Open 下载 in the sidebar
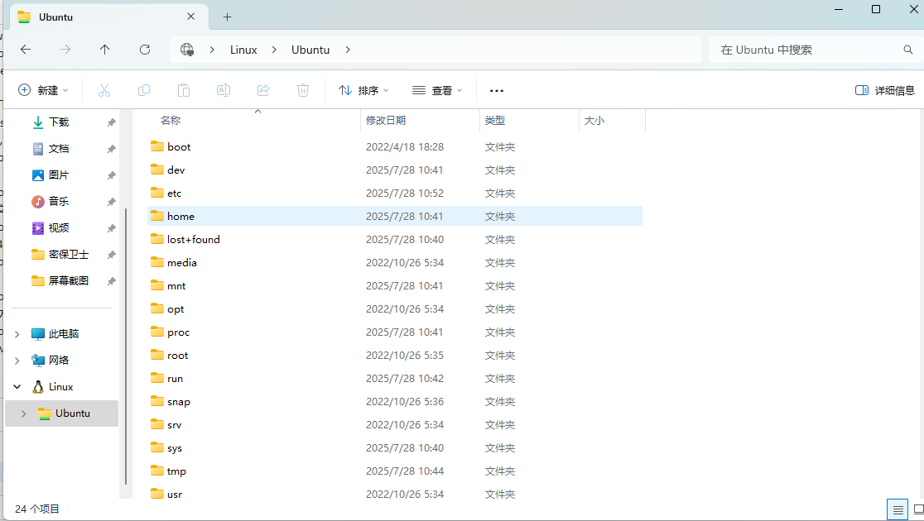Image resolution: width=924 pixels, height=521 pixels. (59, 122)
